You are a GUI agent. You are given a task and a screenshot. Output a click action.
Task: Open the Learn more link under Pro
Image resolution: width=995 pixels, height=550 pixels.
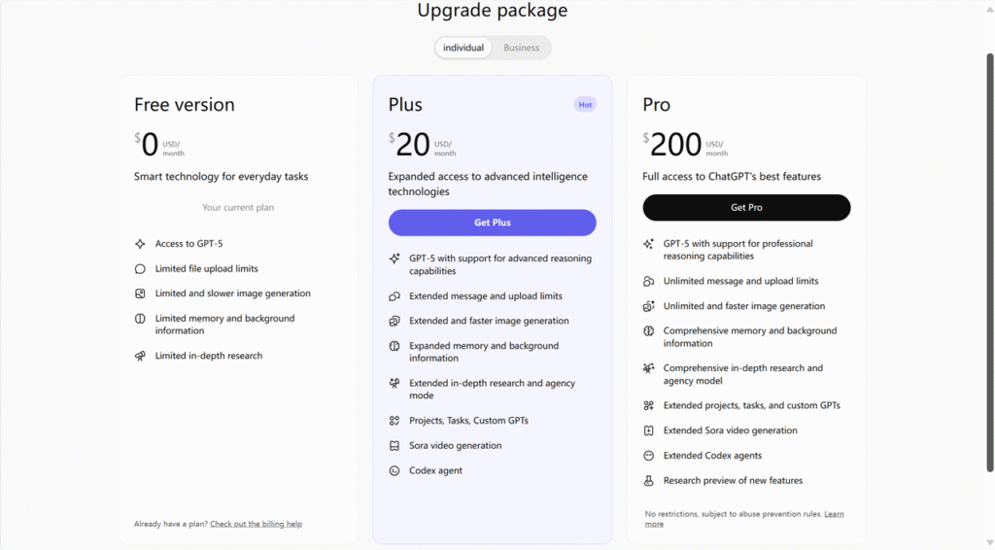834,514
